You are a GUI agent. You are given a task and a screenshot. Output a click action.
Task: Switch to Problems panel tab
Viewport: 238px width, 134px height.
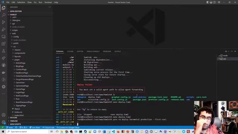click(107, 51)
